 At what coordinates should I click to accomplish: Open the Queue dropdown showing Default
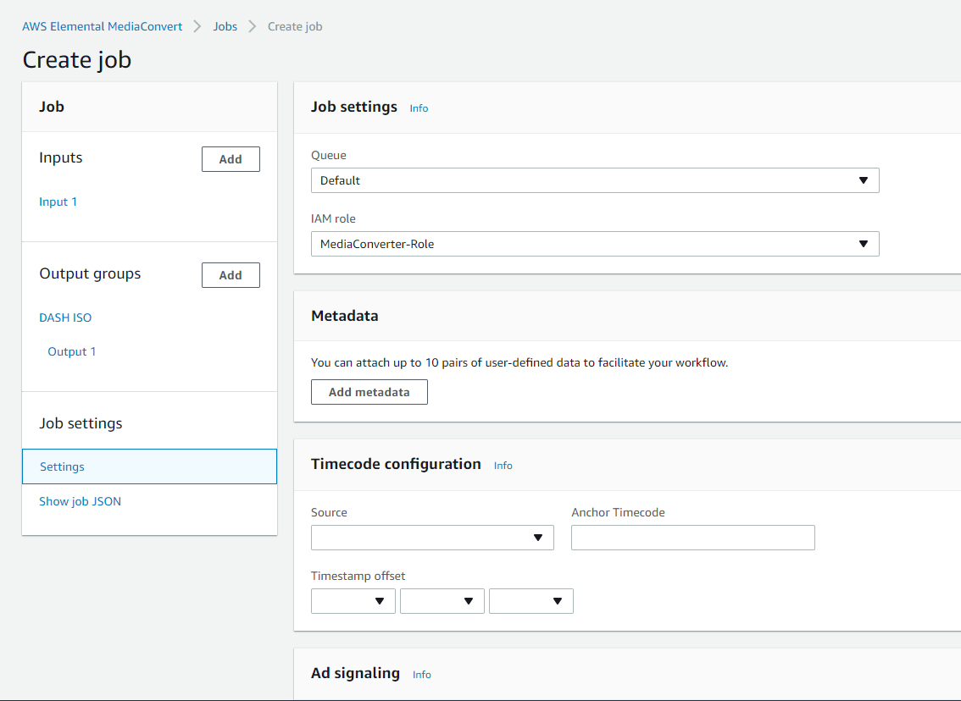(x=594, y=180)
